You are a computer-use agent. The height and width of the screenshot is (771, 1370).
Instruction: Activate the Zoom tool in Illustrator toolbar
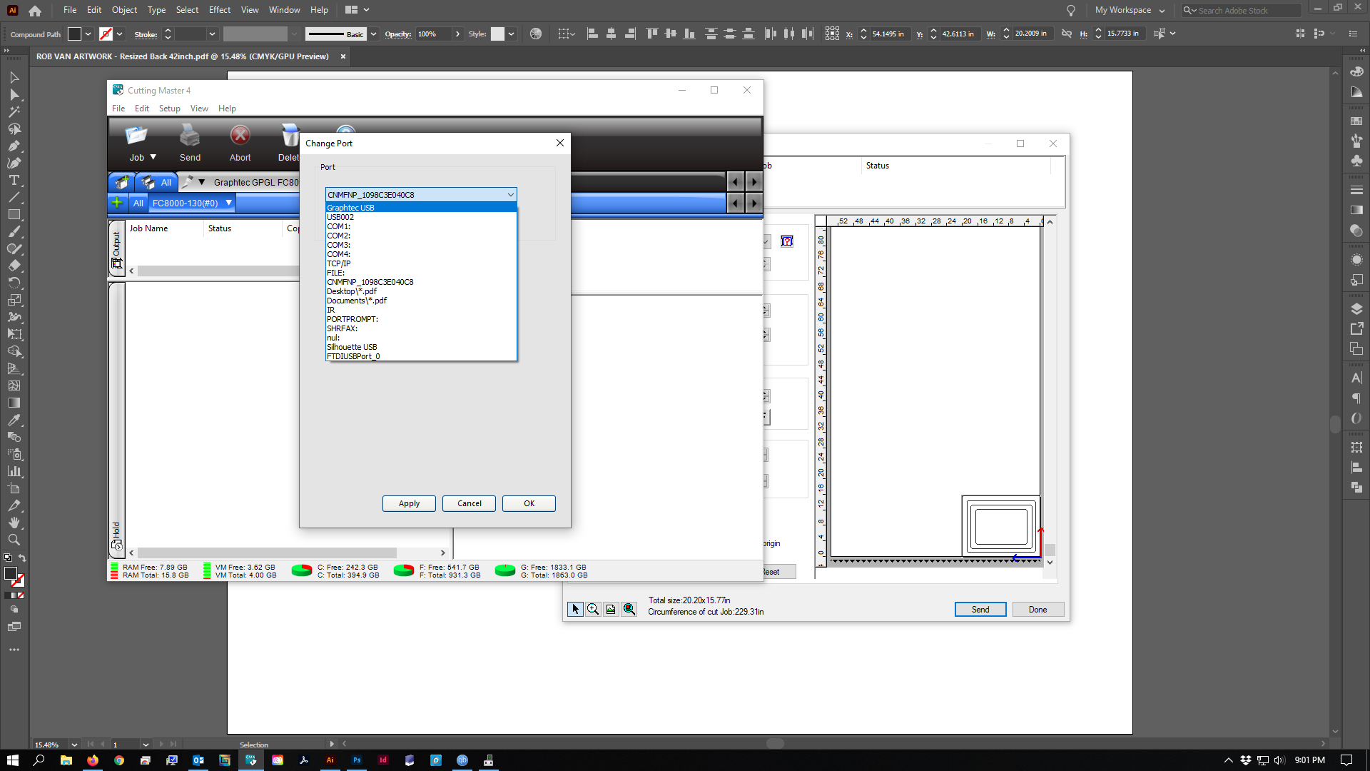coord(14,540)
